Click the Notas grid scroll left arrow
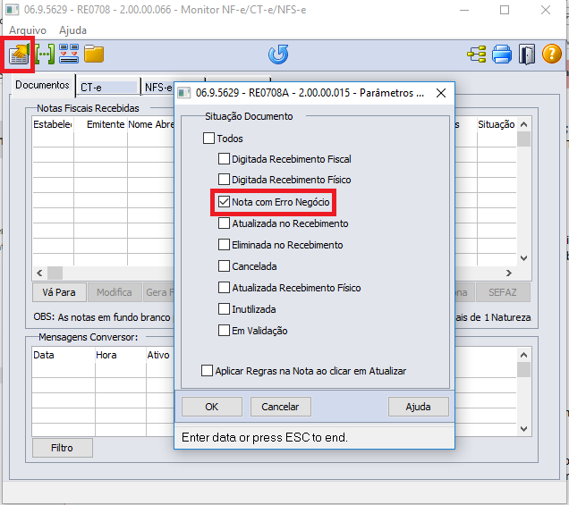 coord(39,273)
